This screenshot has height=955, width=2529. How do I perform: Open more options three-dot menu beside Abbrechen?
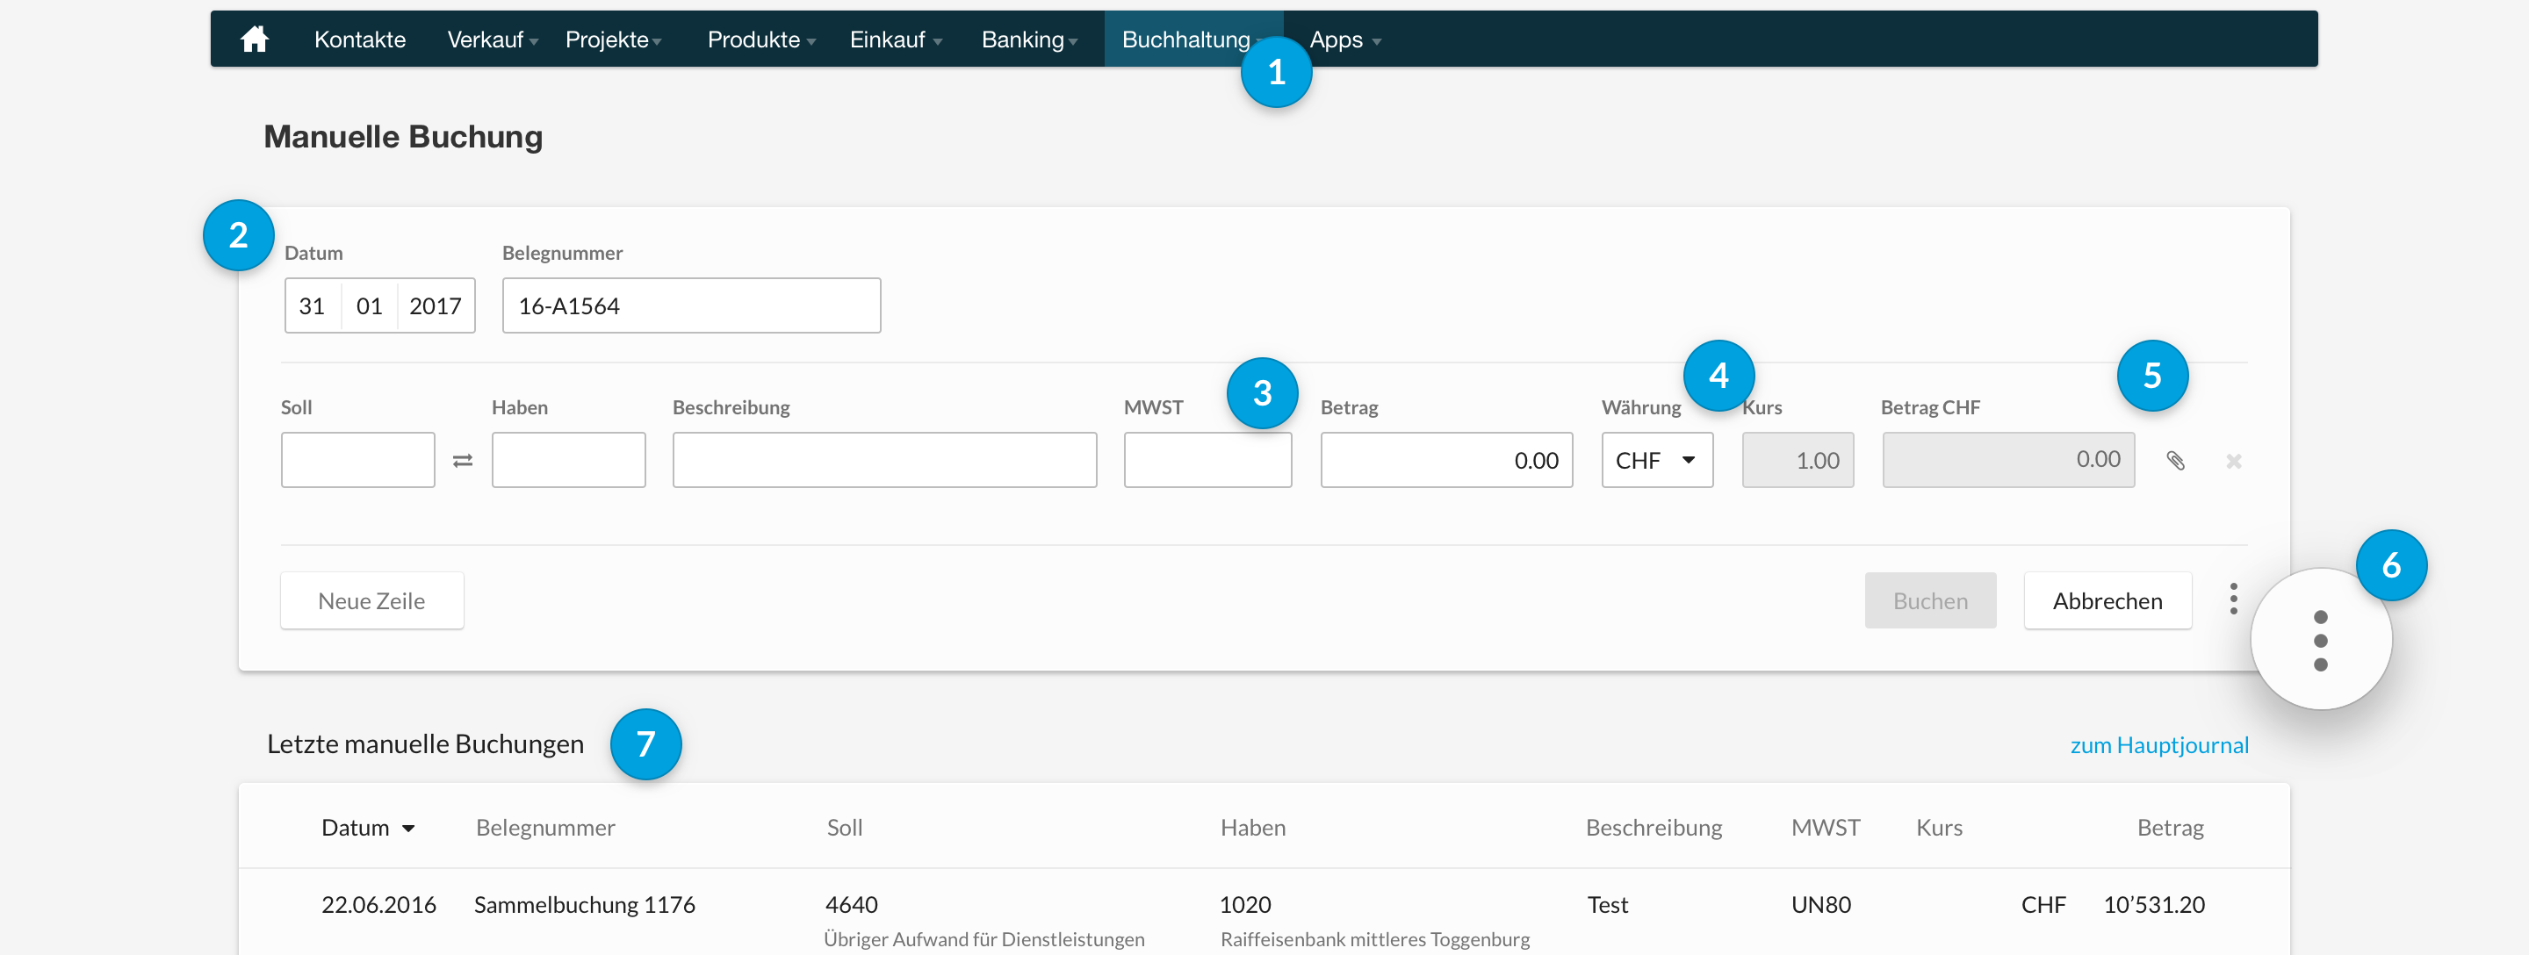[x=2233, y=599]
